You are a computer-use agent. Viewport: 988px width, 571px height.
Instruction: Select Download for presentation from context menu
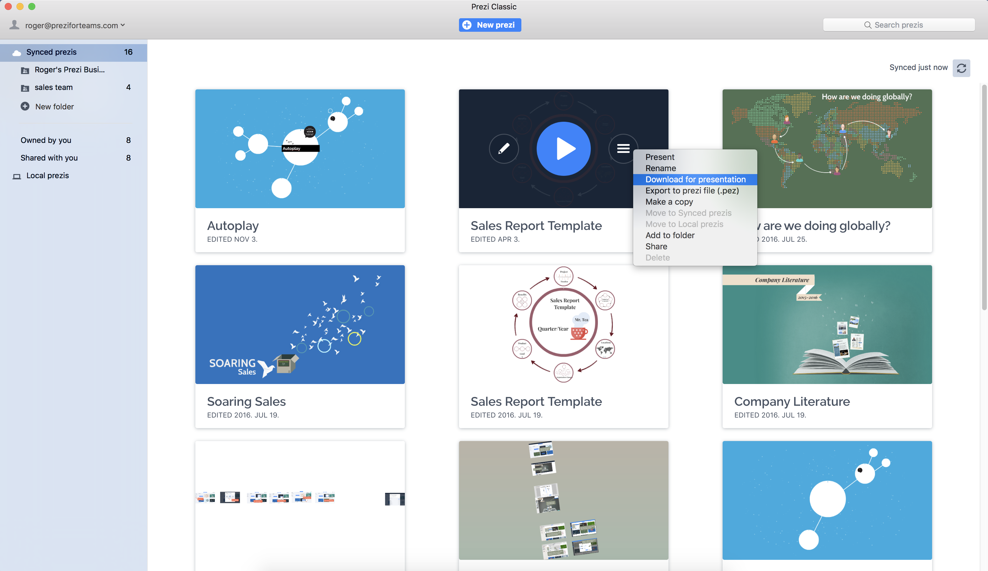[696, 179]
